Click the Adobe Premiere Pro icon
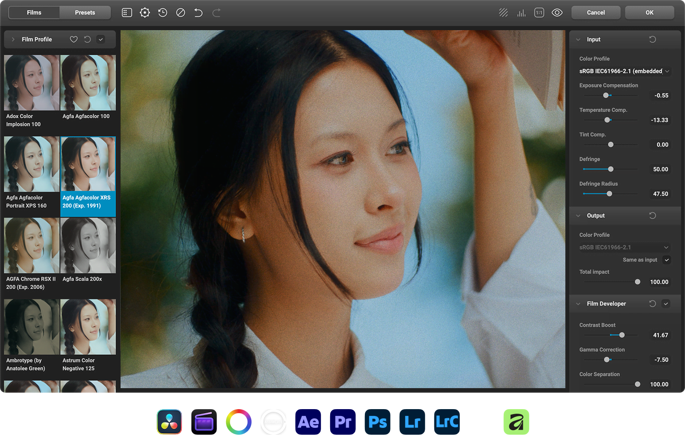685x442 pixels. click(x=343, y=422)
